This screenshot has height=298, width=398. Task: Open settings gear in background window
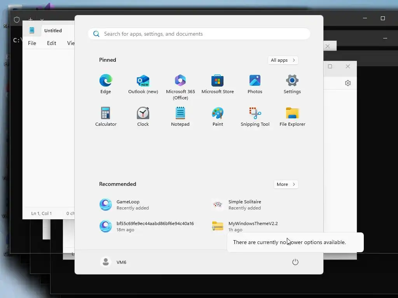tap(348, 83)
